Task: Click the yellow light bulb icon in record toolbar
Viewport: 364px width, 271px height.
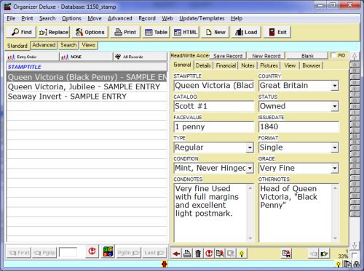Action: click(x=242, y=254)
